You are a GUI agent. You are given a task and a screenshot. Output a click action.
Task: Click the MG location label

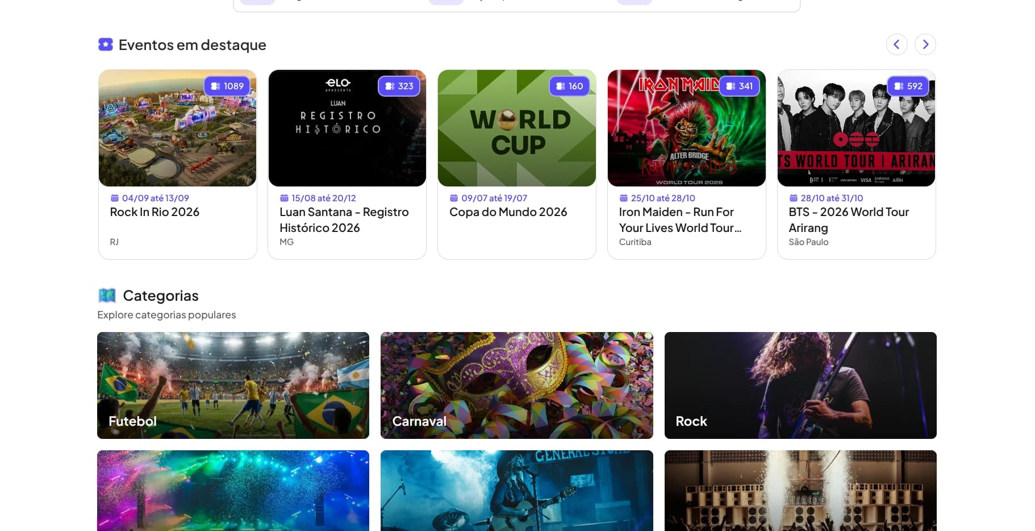(286, 242)
